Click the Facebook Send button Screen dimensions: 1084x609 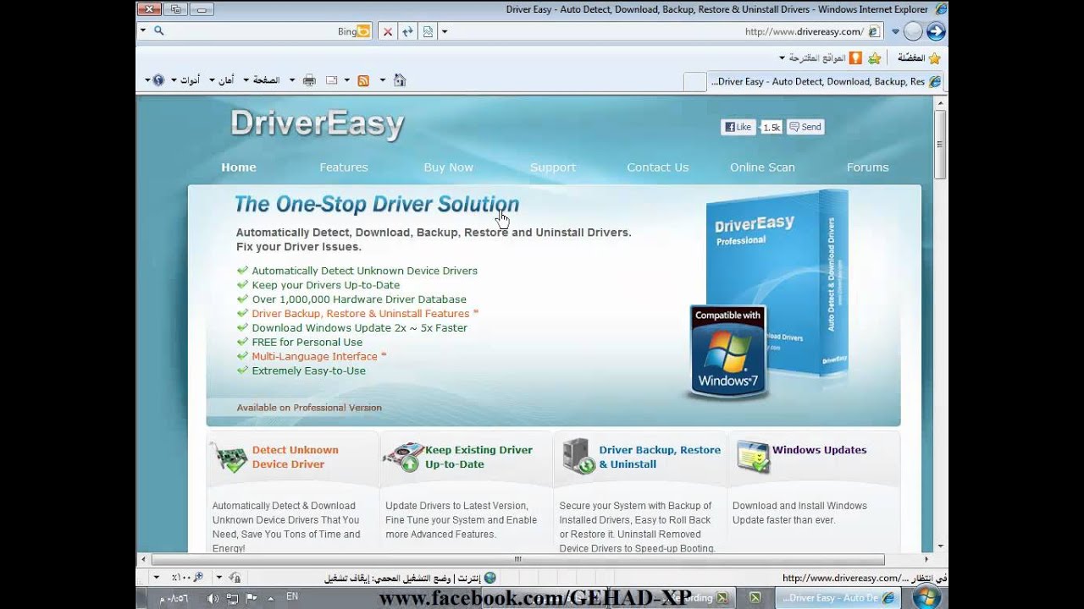pos(805,127)
